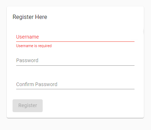
Task: Click the gray Password placeholder label
Action: point(27,60)
